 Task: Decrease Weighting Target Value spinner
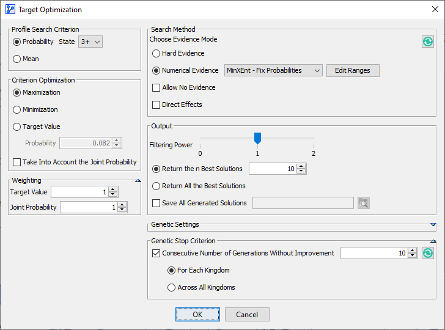point(113,194)
